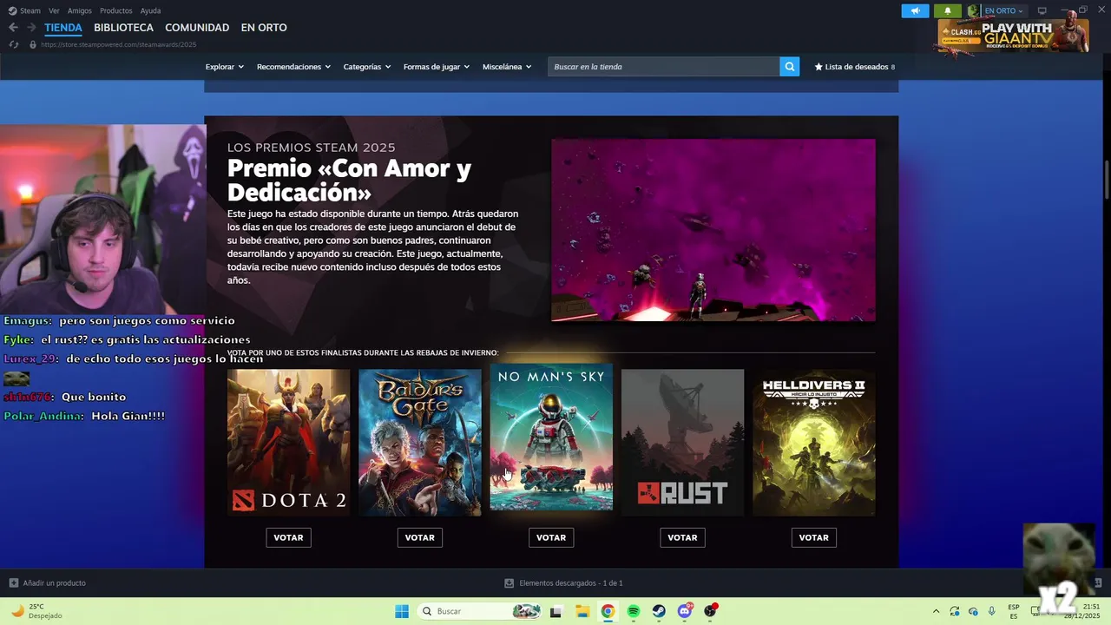Go back with the Steam back arrow
This screenshot has height=625, width=1111.
tap(13, 28)
